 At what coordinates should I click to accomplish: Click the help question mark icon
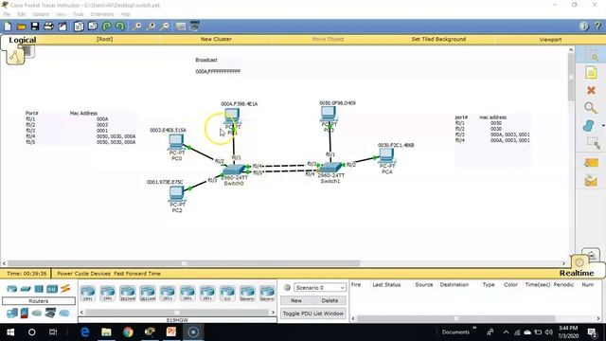(x=597, y=26)
